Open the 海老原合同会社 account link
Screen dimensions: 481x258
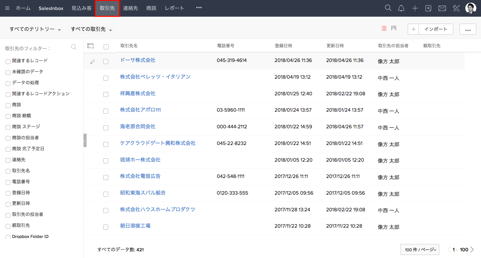[138, 127]
